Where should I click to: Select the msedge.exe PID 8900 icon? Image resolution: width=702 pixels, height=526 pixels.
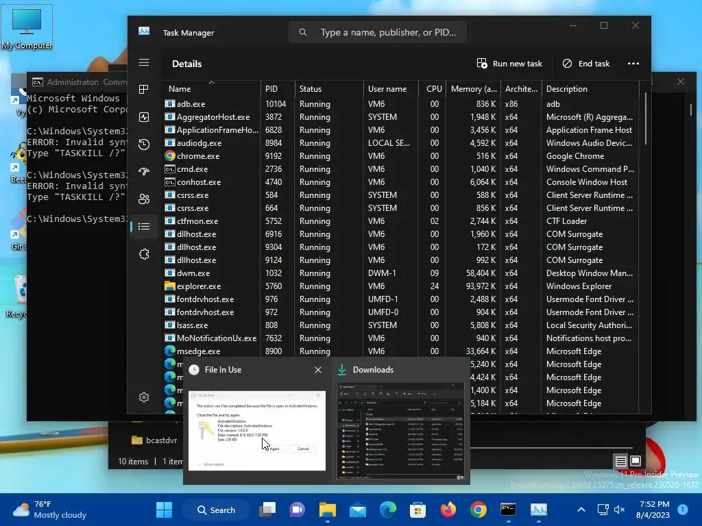170,351
